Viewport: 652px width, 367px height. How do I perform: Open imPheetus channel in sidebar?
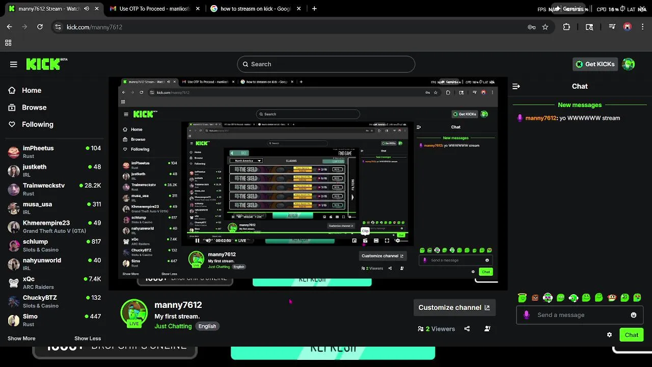click(54, 152)
